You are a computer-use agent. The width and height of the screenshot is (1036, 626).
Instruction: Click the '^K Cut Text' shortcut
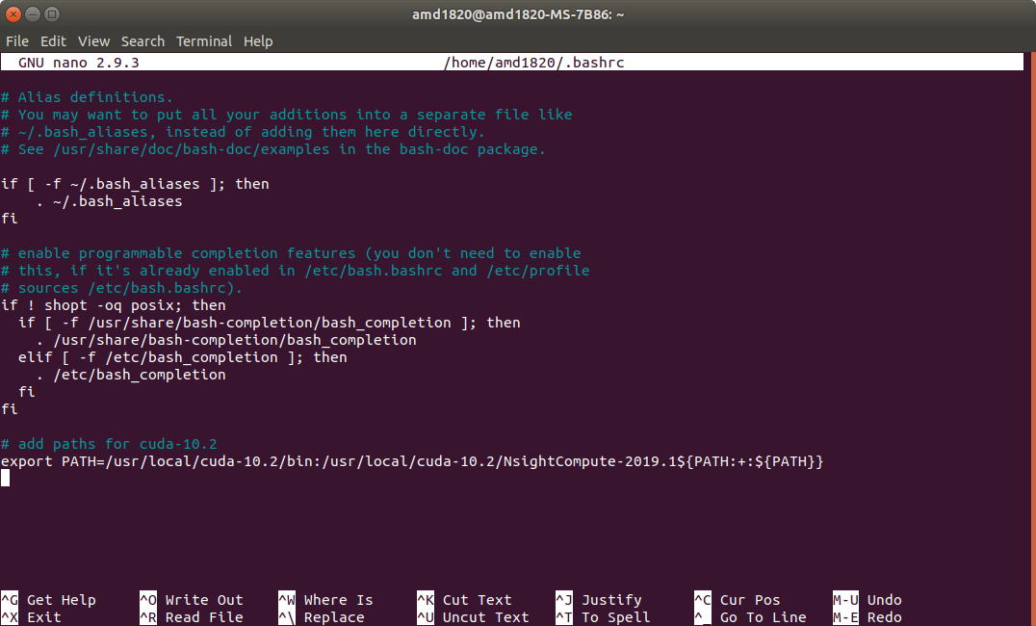(464, 600)
